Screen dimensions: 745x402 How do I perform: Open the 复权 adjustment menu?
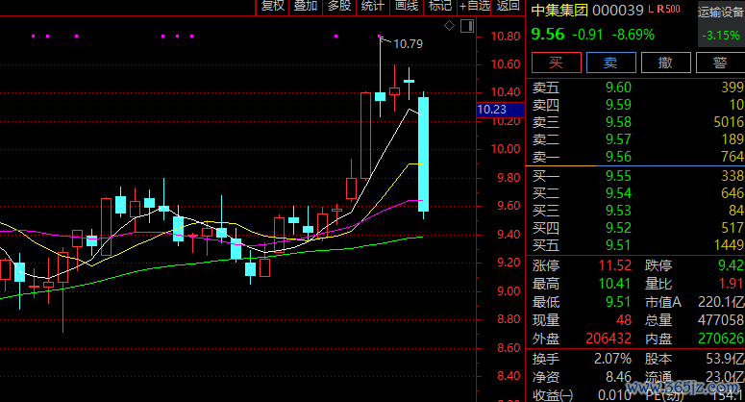click(273, 6)
